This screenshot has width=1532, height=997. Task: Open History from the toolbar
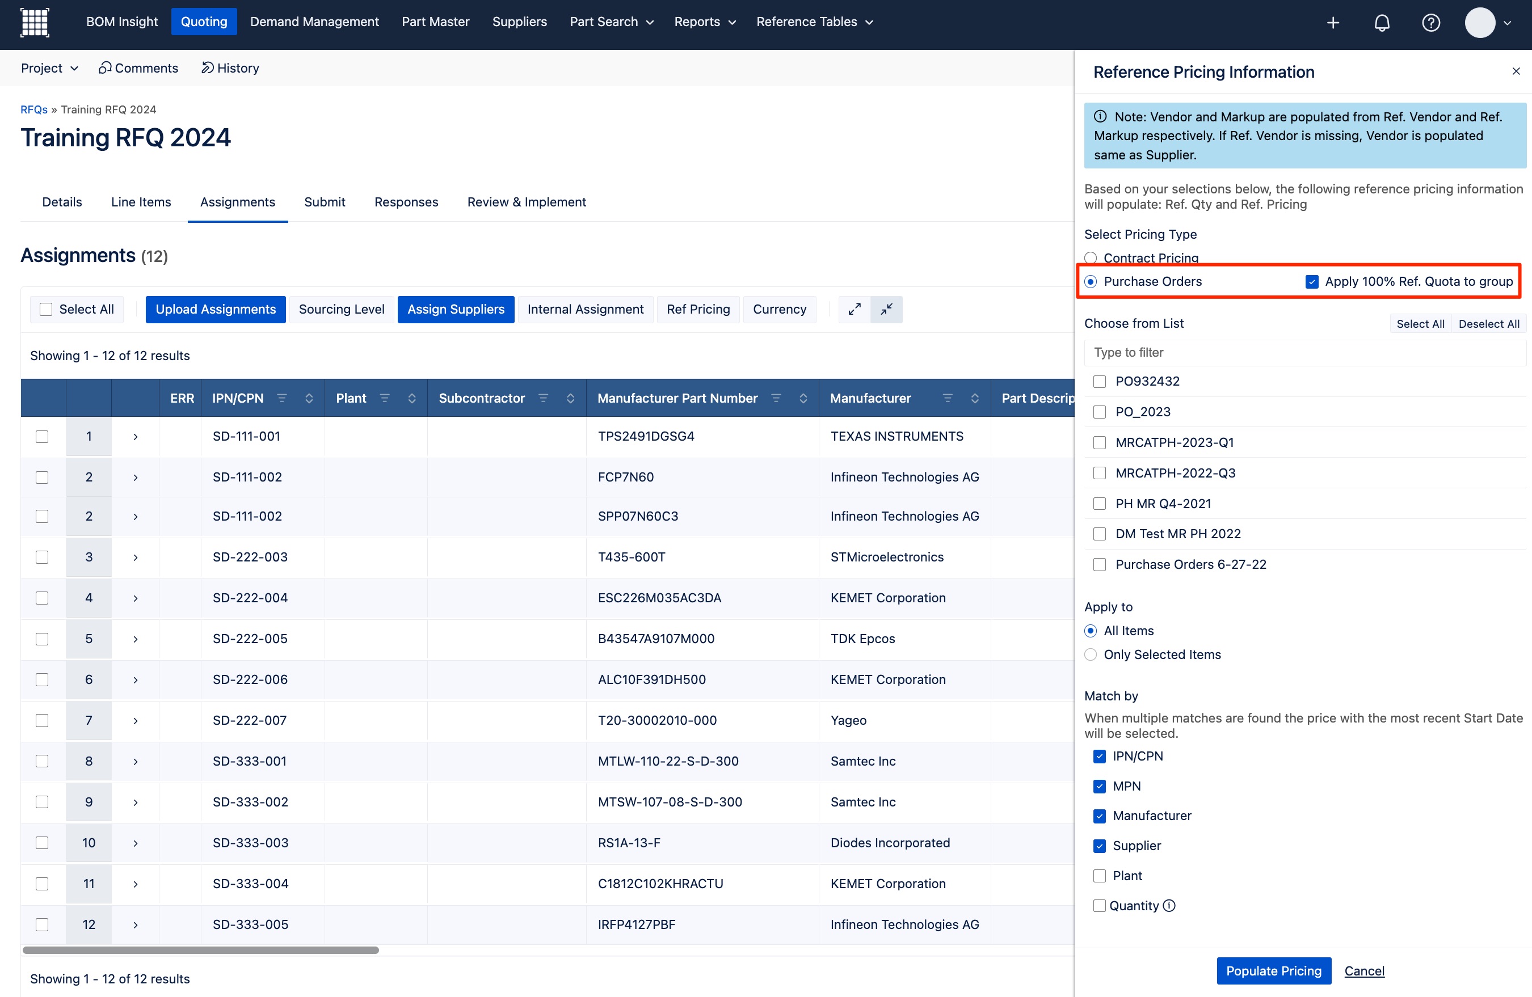pos(230,68)
